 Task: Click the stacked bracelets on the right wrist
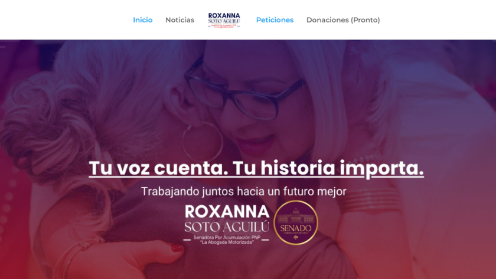[370, 201]
